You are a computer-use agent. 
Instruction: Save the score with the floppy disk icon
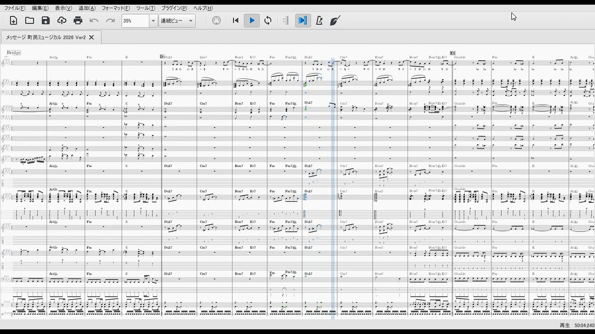pyautogui.click(x=46, y=20)
